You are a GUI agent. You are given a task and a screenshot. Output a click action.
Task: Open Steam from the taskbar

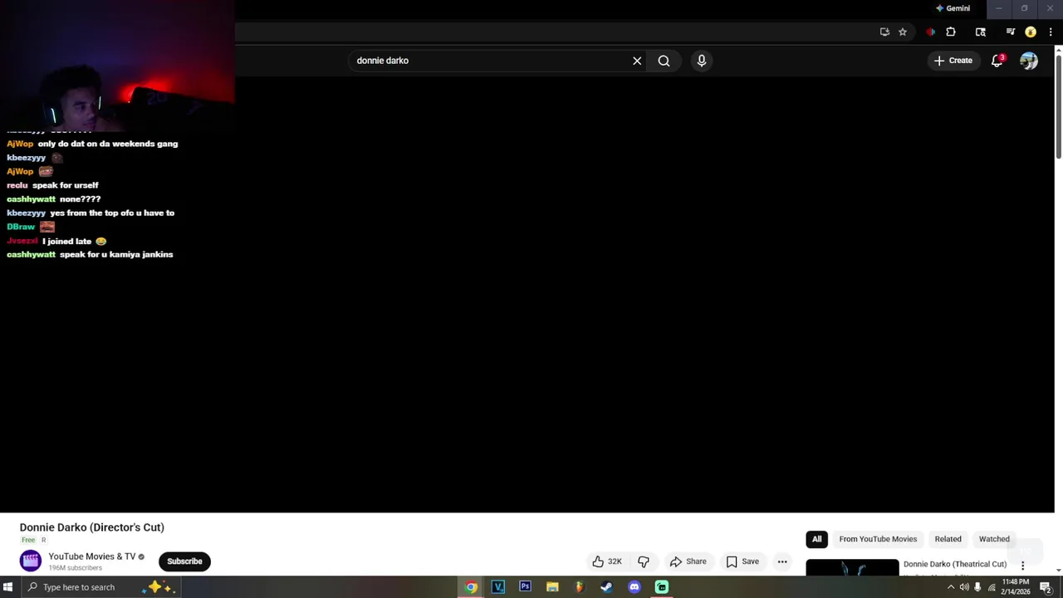point(607,587)
